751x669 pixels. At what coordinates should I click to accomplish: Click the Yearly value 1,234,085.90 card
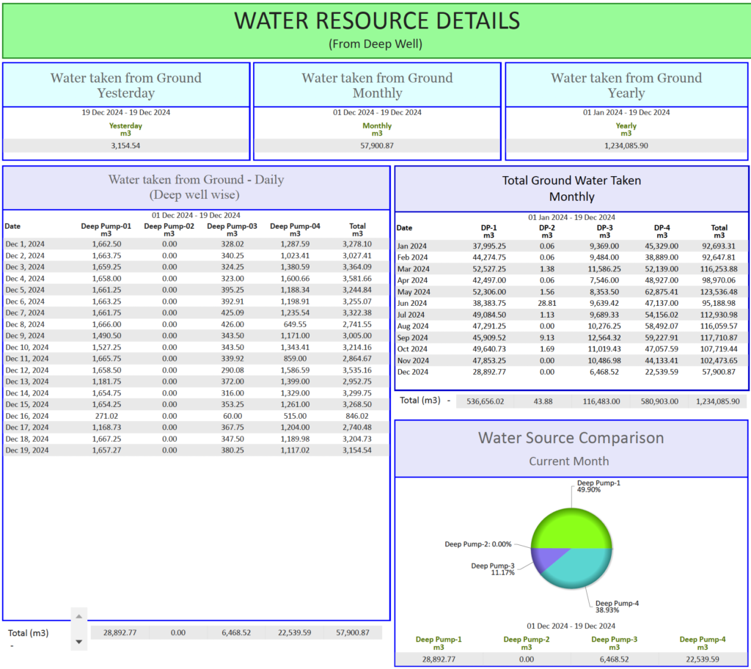click(x=626, y=145)
